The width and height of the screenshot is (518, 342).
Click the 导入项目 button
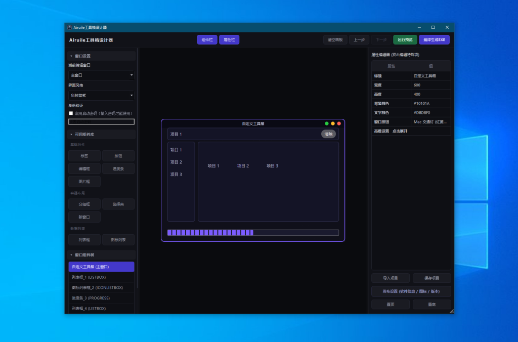pos(391,278)
